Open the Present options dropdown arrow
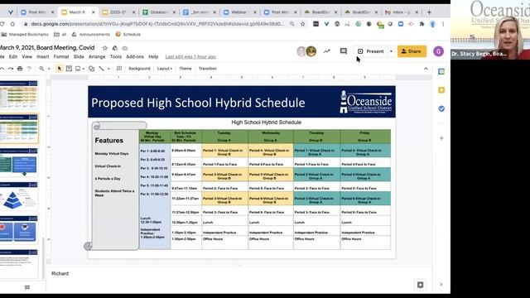This screenshot has width=530, height=298. click(391, 51)
